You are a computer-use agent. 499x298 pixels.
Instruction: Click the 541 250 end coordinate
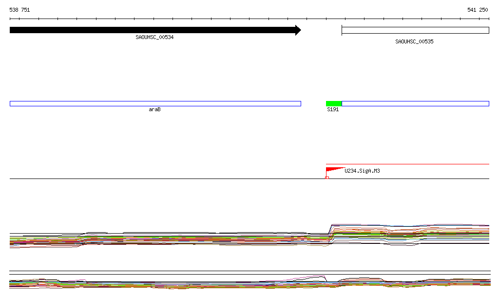[x=478, y=10]
